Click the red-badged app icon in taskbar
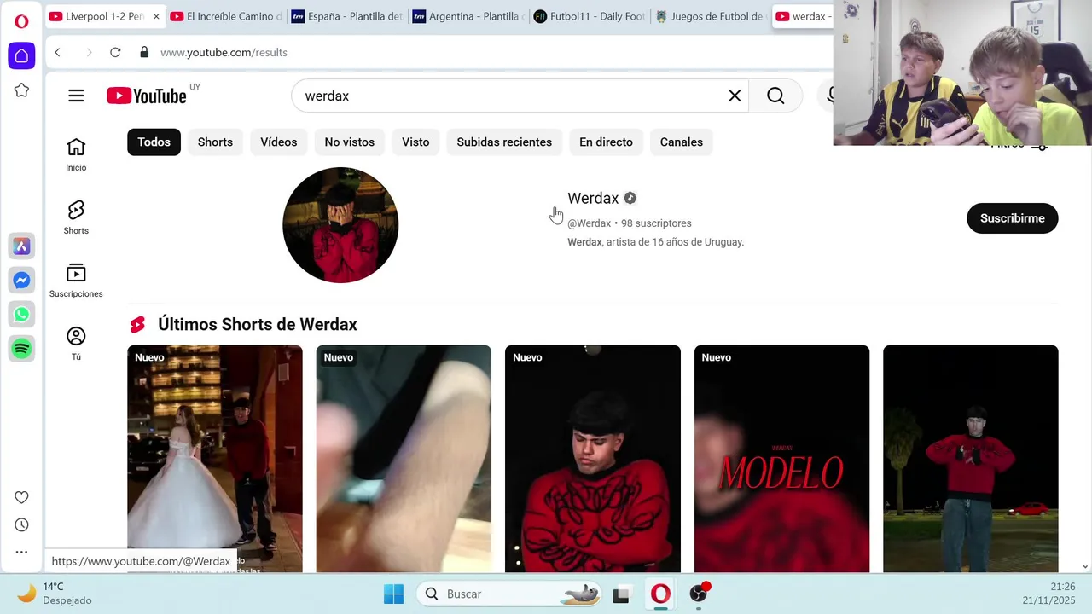The width and height of the screenshot is (1092, 614). pyautogui.click(x=700, y=594)
